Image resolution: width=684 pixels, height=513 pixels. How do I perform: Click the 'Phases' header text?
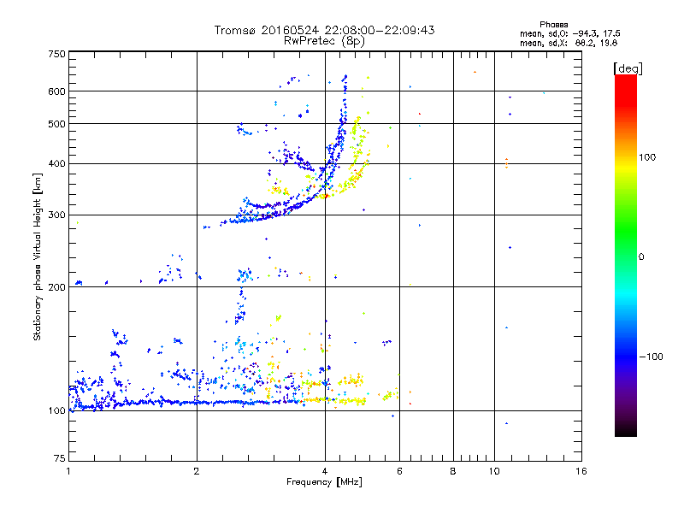tap(553, 25)
